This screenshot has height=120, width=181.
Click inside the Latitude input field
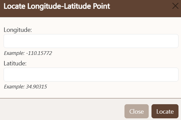(x=91, y=75)
